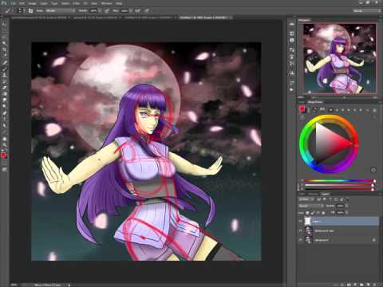
Task: Expand brush Flow slider arrow in options bar
Action: [131, 10]
